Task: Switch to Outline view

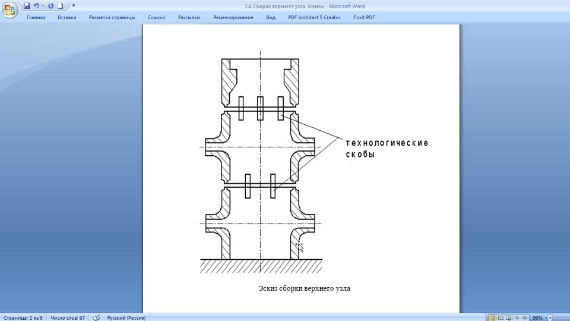Action: pyautogui.click(x=517, y=317)
